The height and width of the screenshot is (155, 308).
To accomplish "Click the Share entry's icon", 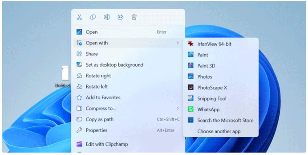I will pyautogui.click(x=79, y=54).
